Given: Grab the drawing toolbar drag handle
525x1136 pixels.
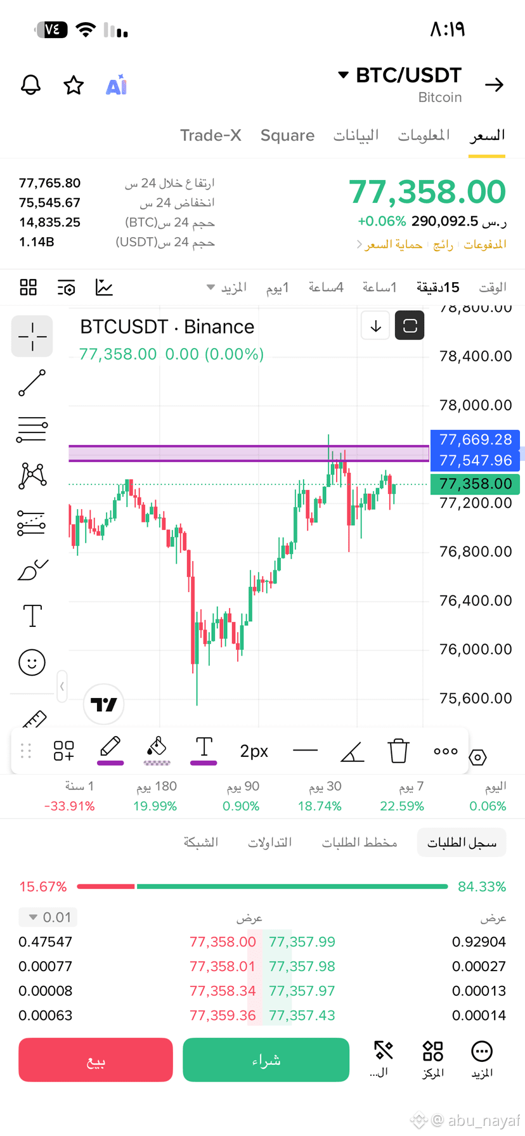Looking at the screenshot, I should tap(26, 751).
